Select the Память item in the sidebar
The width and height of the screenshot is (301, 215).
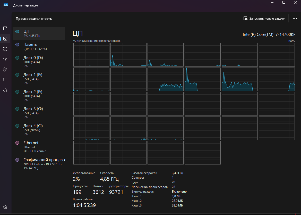click(x=39, y=46)
